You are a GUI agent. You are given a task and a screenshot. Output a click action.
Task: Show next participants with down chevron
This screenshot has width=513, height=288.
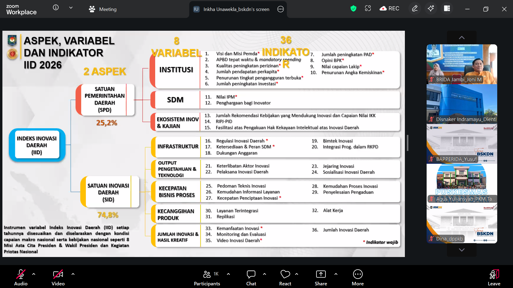(x=462, y=250)
